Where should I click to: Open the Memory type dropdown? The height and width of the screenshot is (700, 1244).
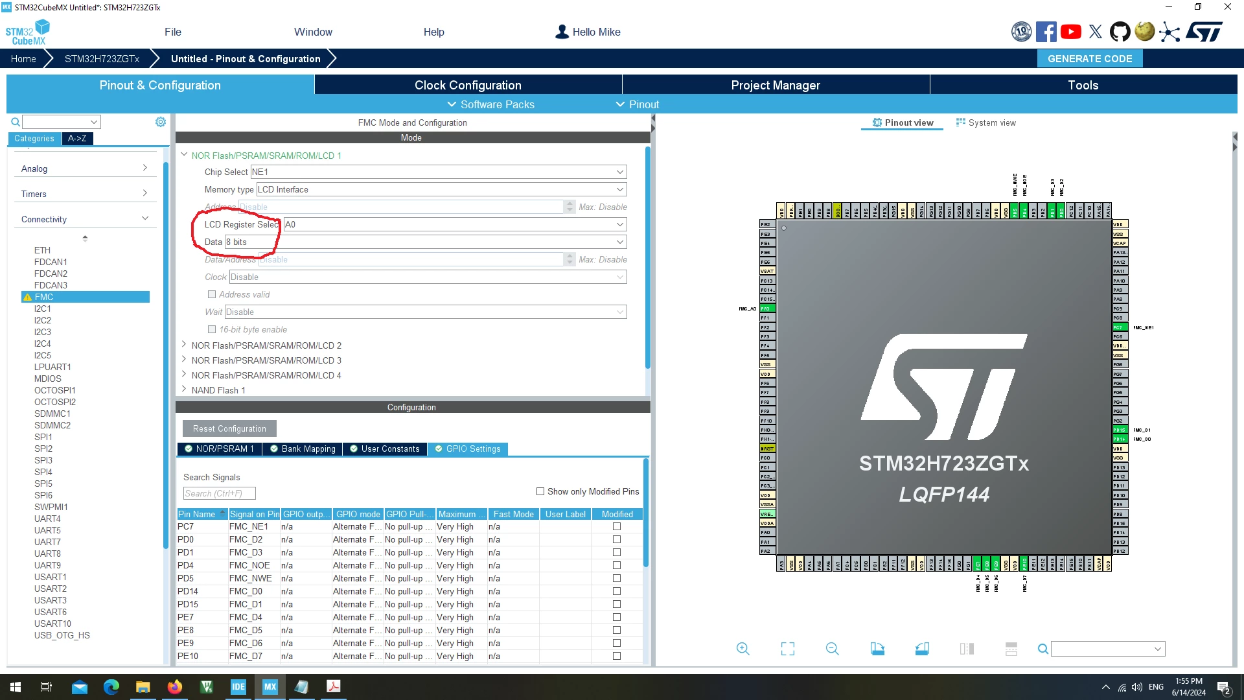(x=441, y=189)
